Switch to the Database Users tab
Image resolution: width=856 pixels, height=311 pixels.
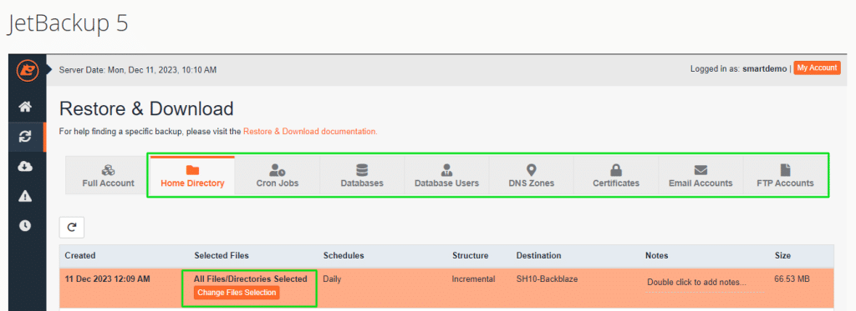click(x=446, y=175)
